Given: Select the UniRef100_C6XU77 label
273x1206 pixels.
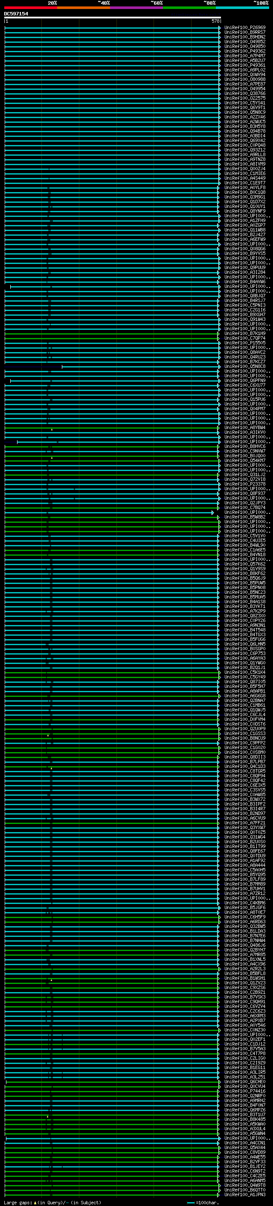Looking at the screenshot, I should 244,385.
